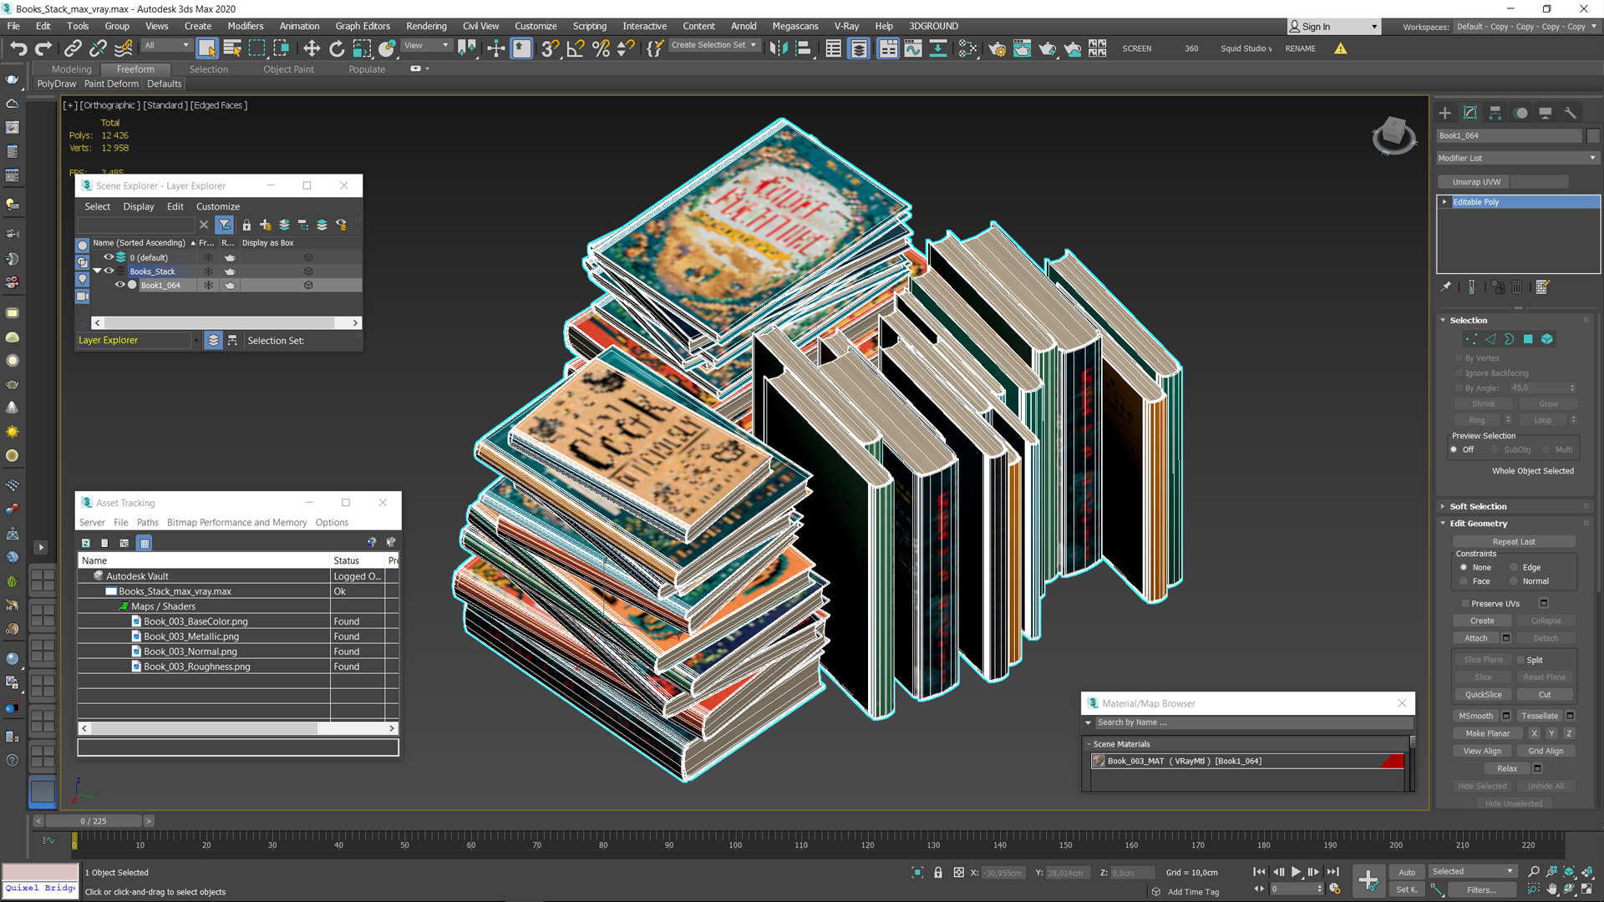The height and width of the screenshot is (902, 1604).
Task: Select Element sub-object level
Action: (x=1547, y=339)
